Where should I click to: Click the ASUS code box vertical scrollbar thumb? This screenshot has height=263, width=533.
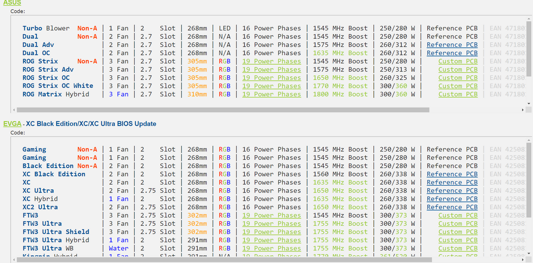coord(528,48)
